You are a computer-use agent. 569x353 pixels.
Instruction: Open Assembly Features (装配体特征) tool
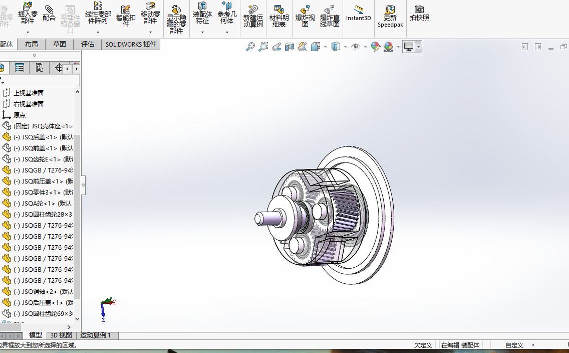click(202, 13)
